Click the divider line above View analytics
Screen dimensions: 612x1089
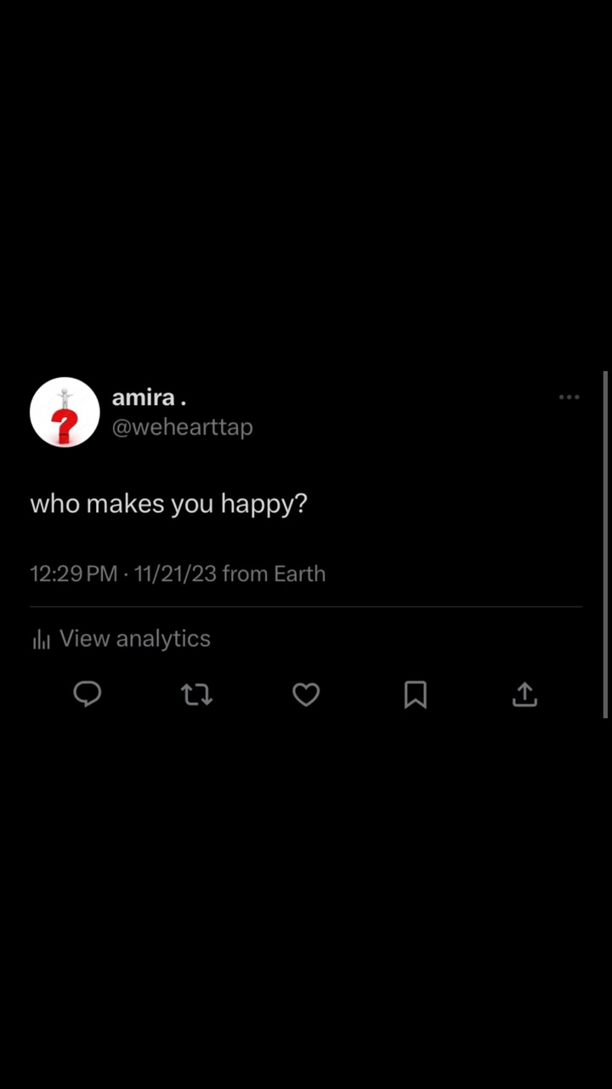tap(306, 607)
